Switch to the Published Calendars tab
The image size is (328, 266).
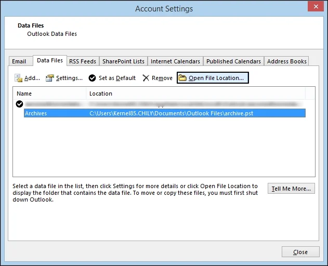tap(234, 61)
